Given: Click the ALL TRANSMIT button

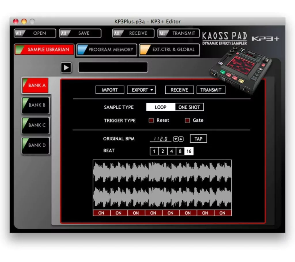Looking at the screenshot, I should [178, 33].
